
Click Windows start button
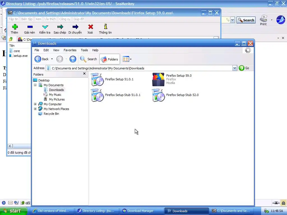[13, 211]
